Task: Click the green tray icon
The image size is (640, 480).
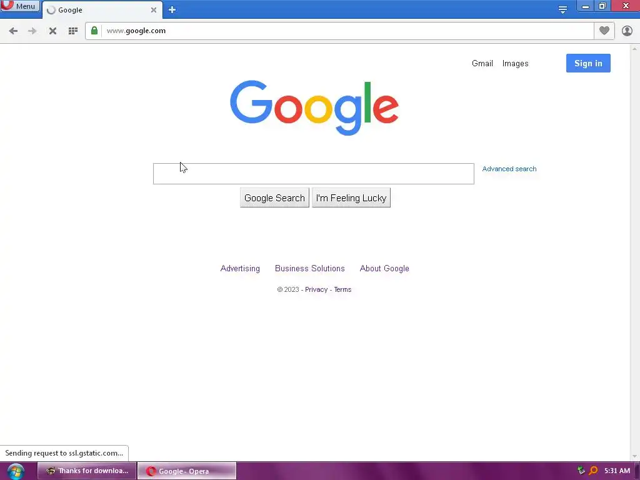Action: pyautogui.click(x=581, y=471)
